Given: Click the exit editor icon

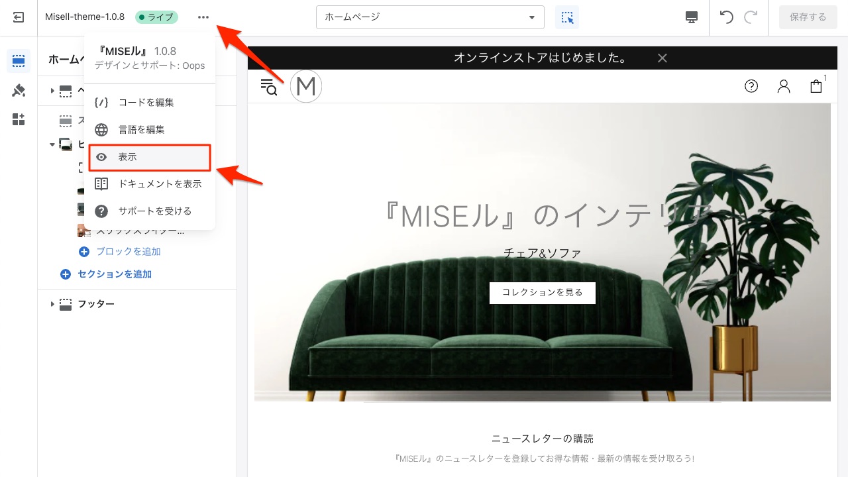Looking at the screenshot, I should point(19,17).
